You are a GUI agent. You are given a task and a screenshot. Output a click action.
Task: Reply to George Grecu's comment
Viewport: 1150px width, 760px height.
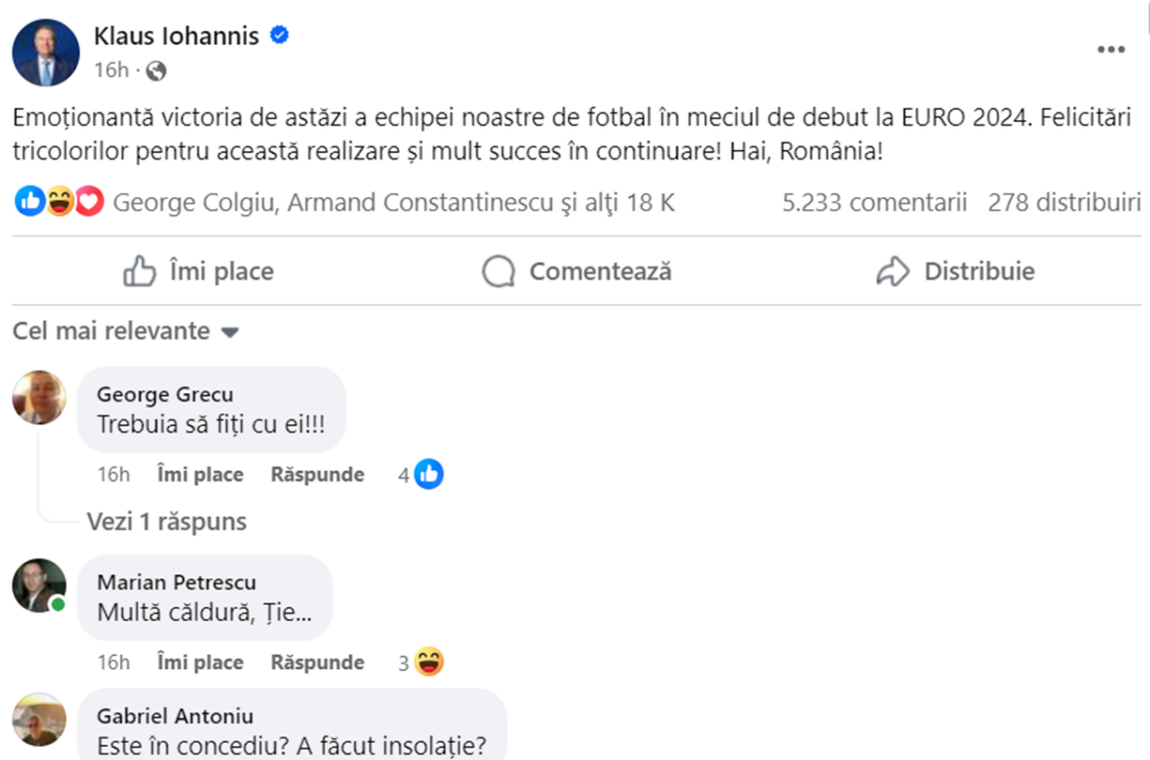(317, 474)
